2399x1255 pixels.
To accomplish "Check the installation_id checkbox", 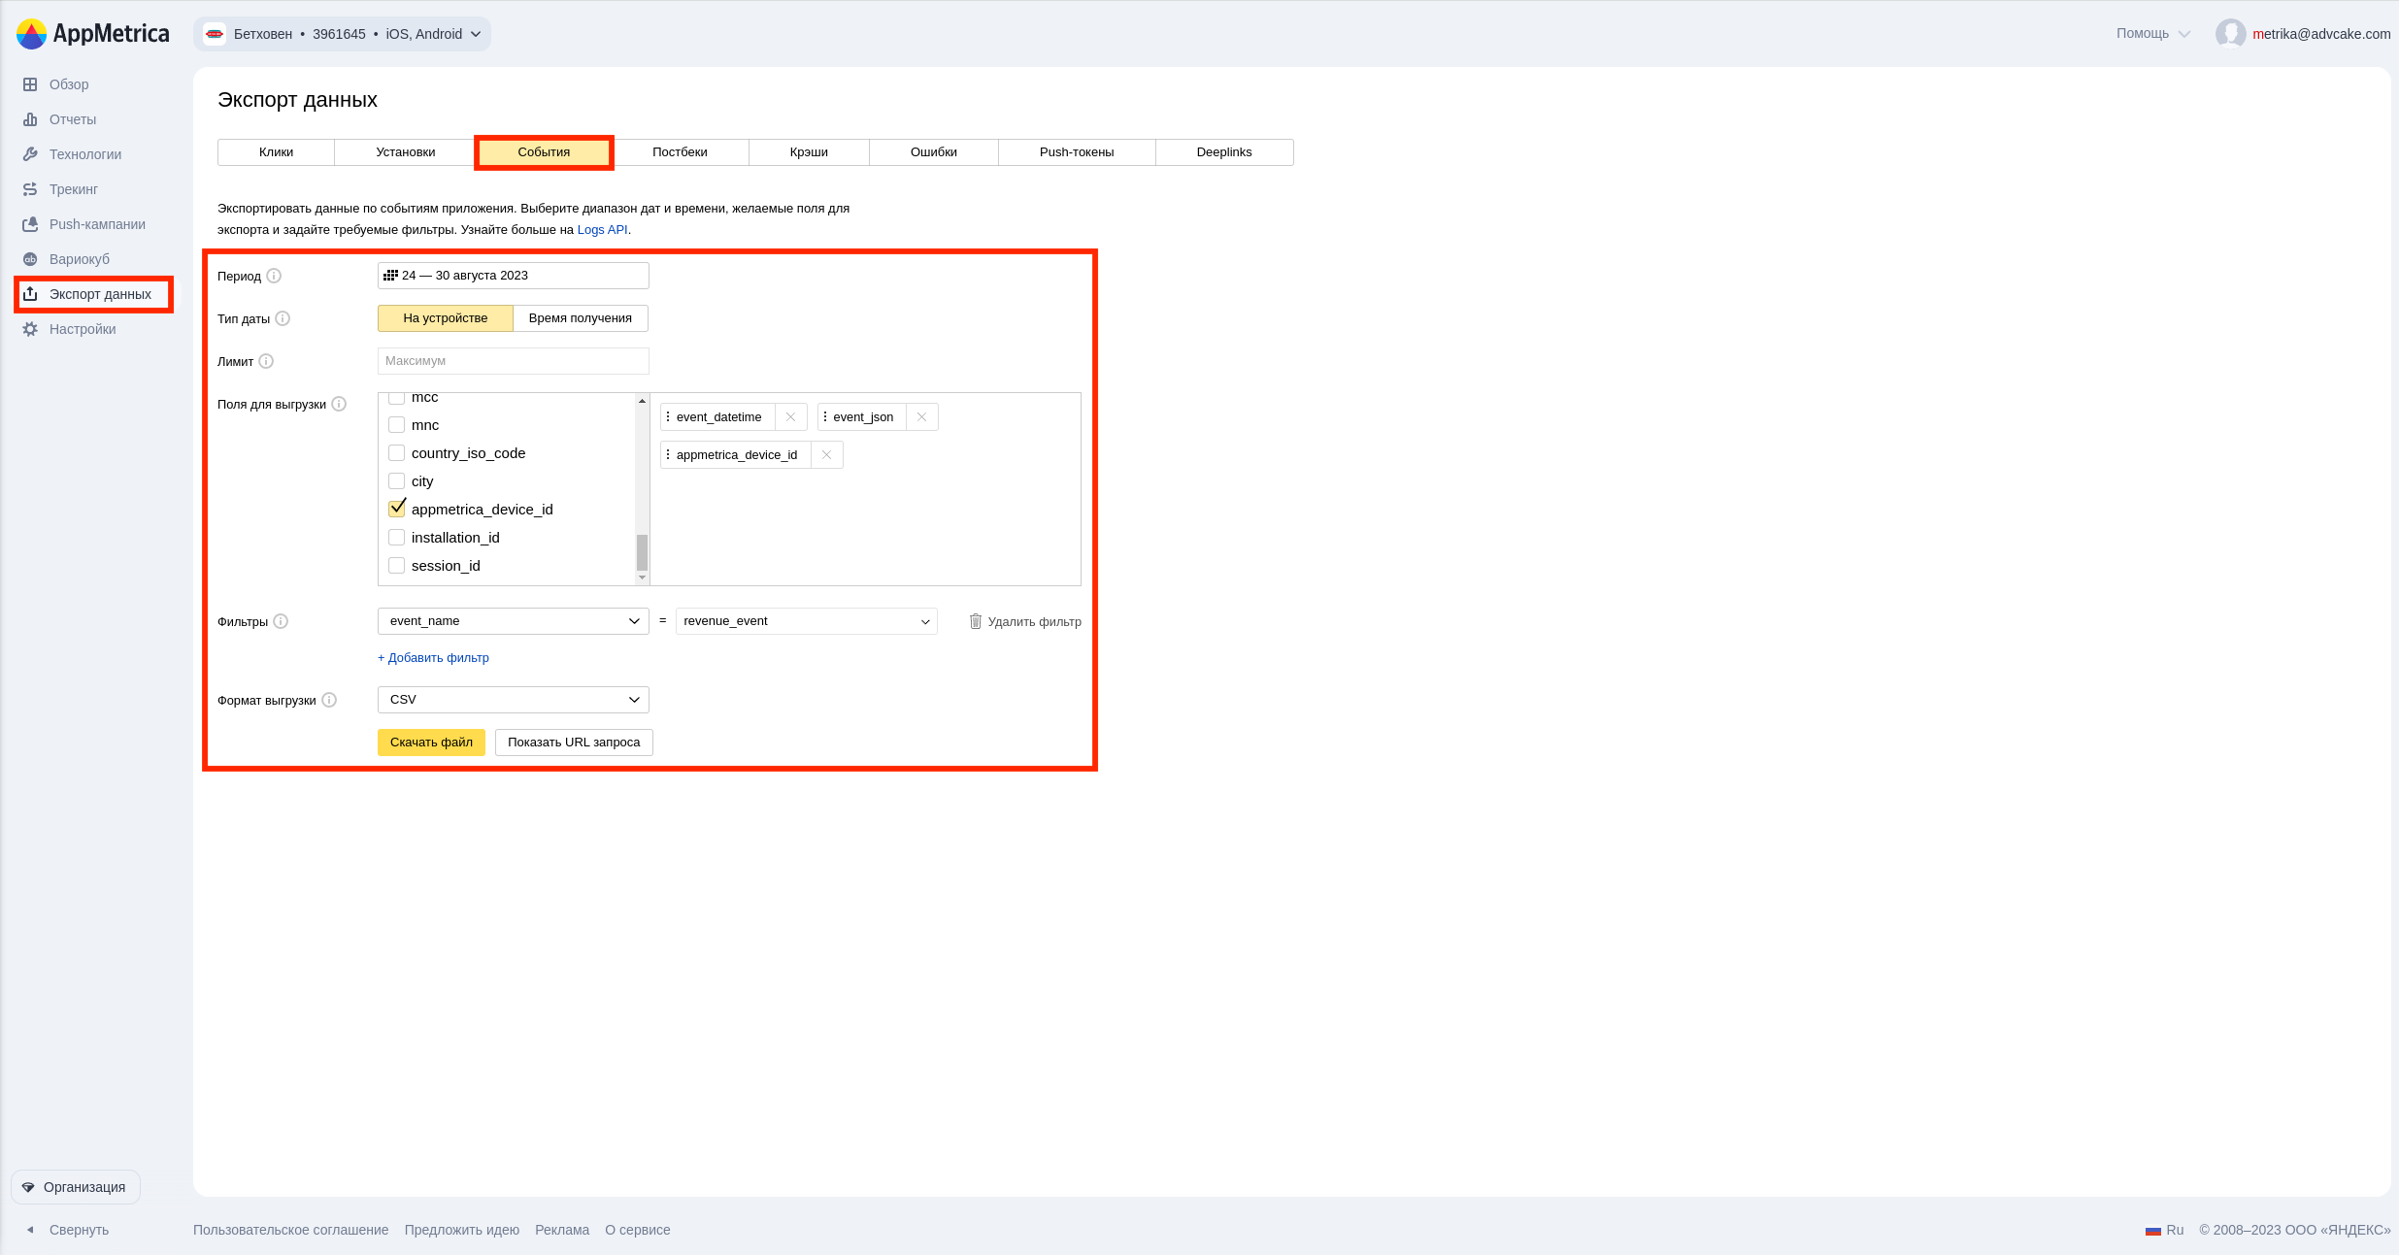I will 396,538.
